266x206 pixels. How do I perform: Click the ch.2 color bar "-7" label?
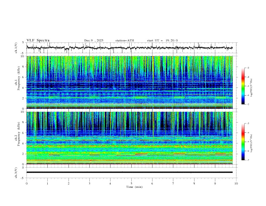coord(248,160)
